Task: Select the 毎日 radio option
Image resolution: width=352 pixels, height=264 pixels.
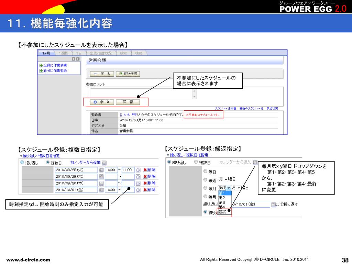Action: [x=205, y=171]
